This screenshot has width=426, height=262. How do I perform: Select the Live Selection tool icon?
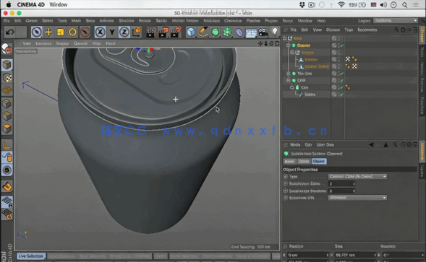36,32
